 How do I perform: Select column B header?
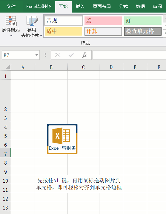[51, 67]
